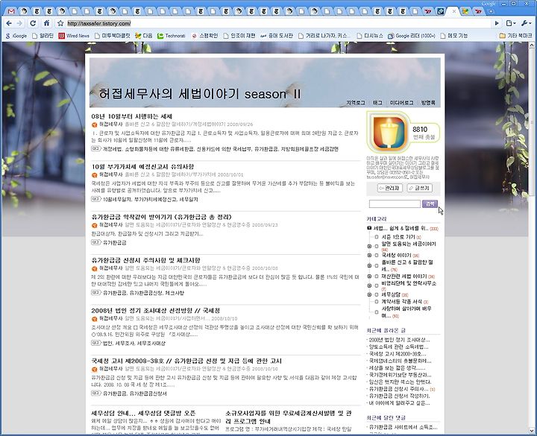
Task: Click the blog title 허접세무사의 세법이야기 season II
Action: [200, 94]
